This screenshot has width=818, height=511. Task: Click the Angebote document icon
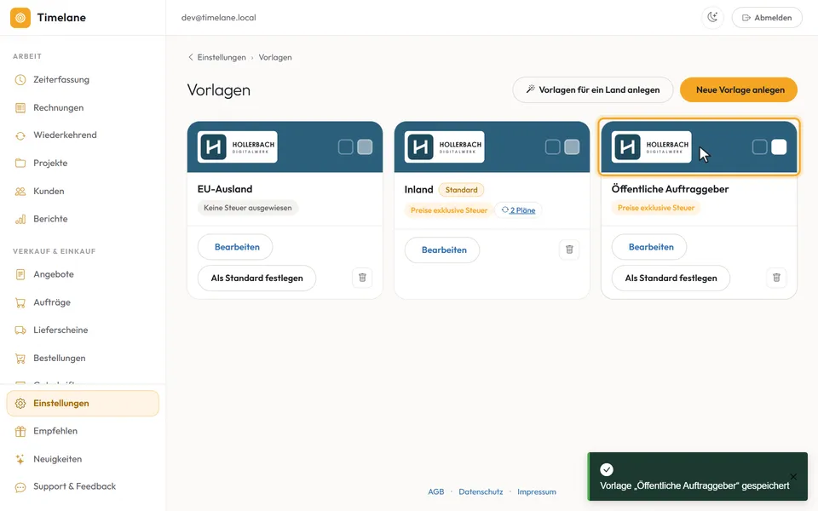(x=20, y=274)
